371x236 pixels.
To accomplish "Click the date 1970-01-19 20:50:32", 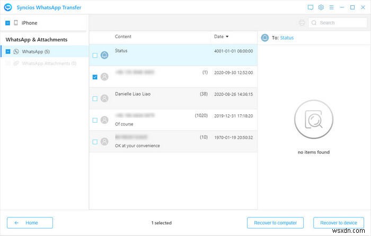I will point(233,138).
